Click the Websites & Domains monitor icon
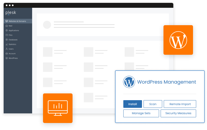207x130 pixels. 6,21
